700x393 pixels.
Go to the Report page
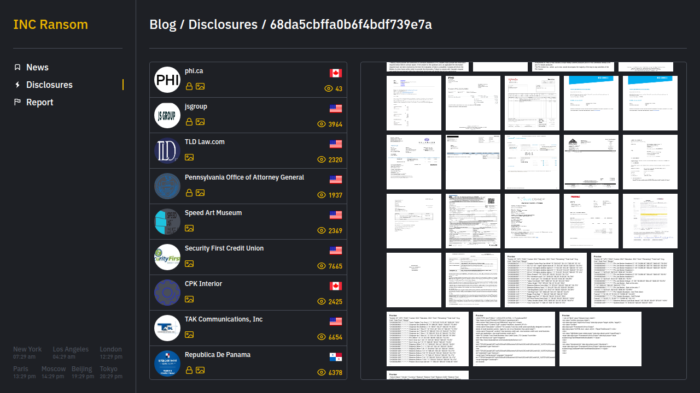[39, 102]
